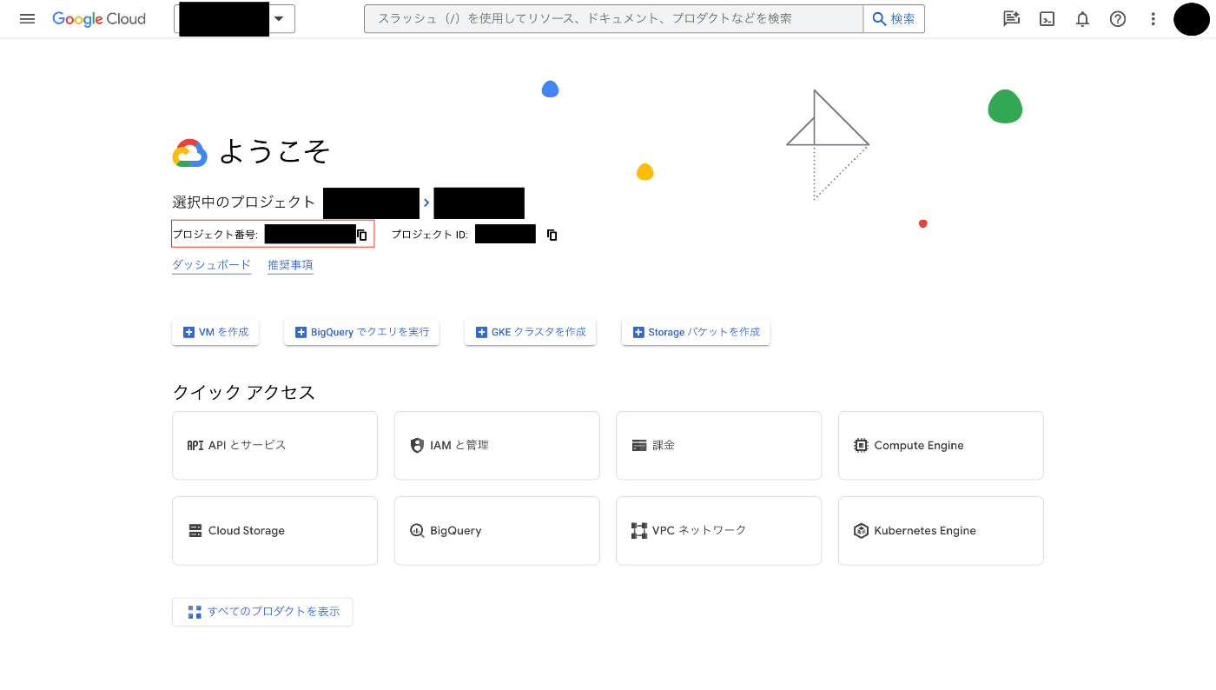Click the ようこそ welcome heading

pyautogui.click(x=274, y=152)
